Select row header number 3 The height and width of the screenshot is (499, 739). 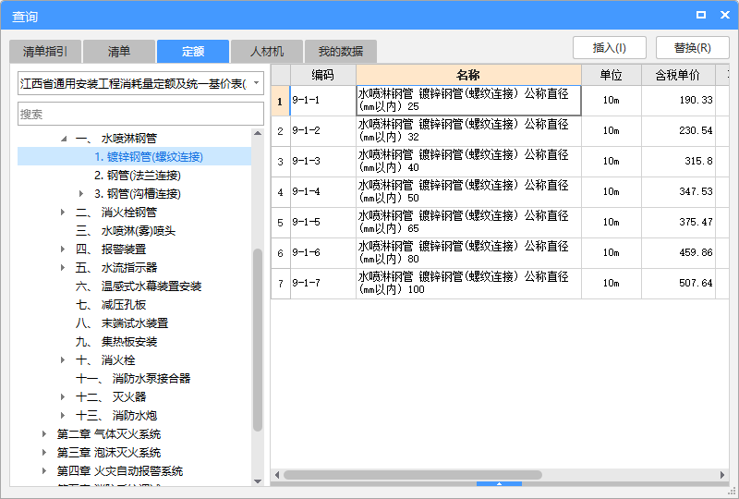point(281,162)
